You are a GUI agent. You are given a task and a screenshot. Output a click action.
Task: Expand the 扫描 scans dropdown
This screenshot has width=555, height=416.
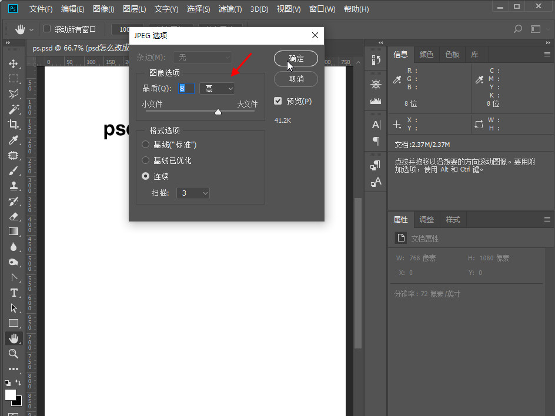[x=193, y=193]
